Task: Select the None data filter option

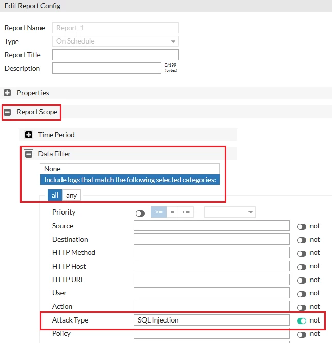Action: point(130,169)
